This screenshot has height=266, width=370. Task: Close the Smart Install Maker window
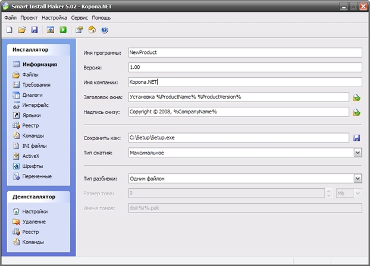[363, 7]
